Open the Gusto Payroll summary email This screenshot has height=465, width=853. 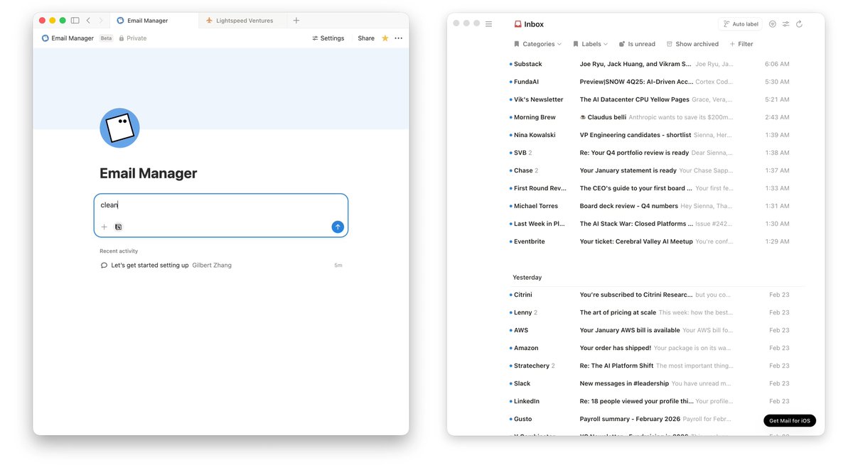[x=649, y=419]
